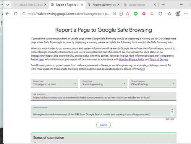
Task: Open the Transparency Report here link
Action: (41, 59)
